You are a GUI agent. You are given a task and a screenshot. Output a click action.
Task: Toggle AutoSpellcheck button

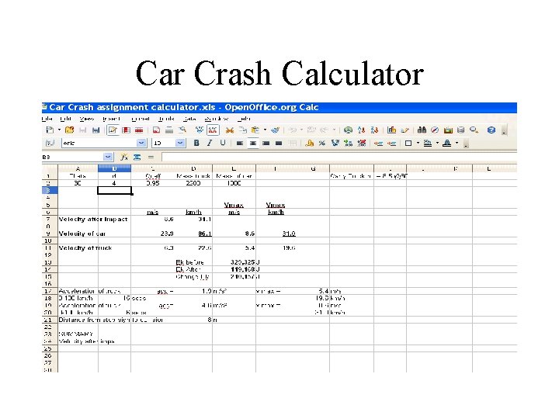(x=213, y=130)
